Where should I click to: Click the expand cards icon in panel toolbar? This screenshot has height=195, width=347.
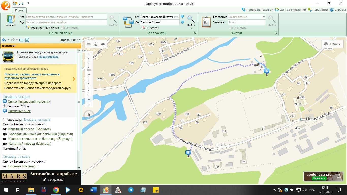pyautogui.click(x=27, y=40)
